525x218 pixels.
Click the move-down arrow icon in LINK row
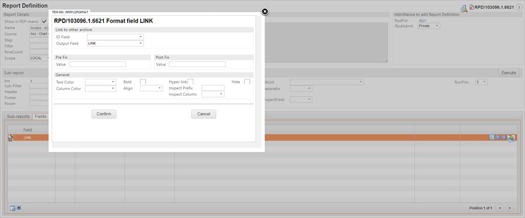(503, 138)
